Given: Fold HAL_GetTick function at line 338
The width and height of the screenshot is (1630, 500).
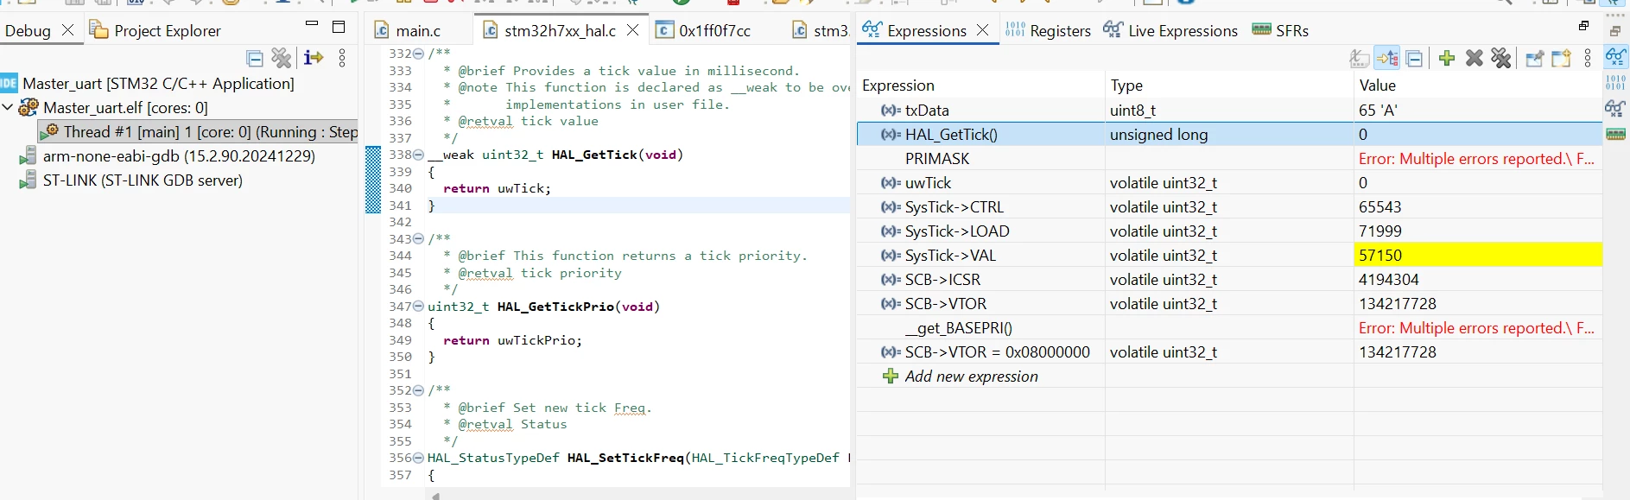Looking at the screenshot, I should [x=419, y=155].
